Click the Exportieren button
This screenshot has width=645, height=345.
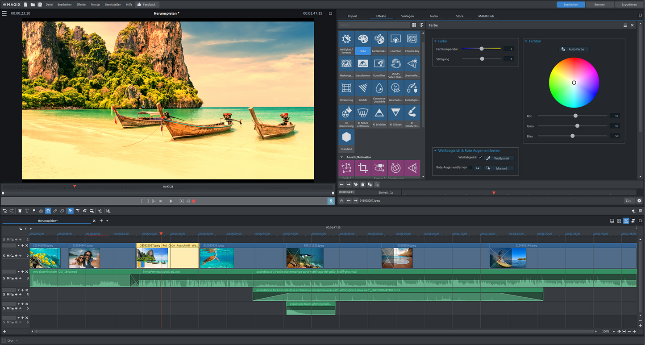(x=628, y=4)
